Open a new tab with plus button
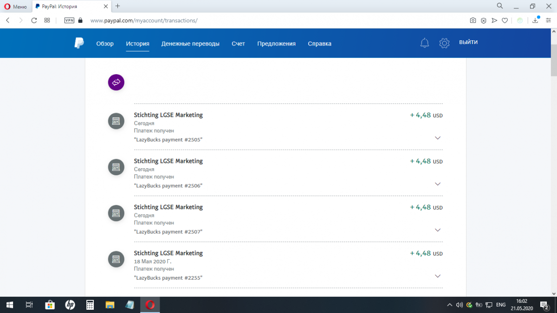This screenshot has width=557, height=313. pos(117,6)
